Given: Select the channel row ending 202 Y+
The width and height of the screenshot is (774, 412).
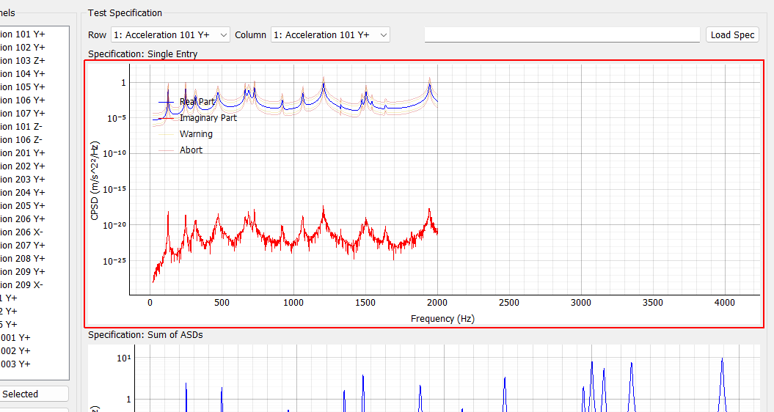Looking at the screenshot, I should 34,166.
